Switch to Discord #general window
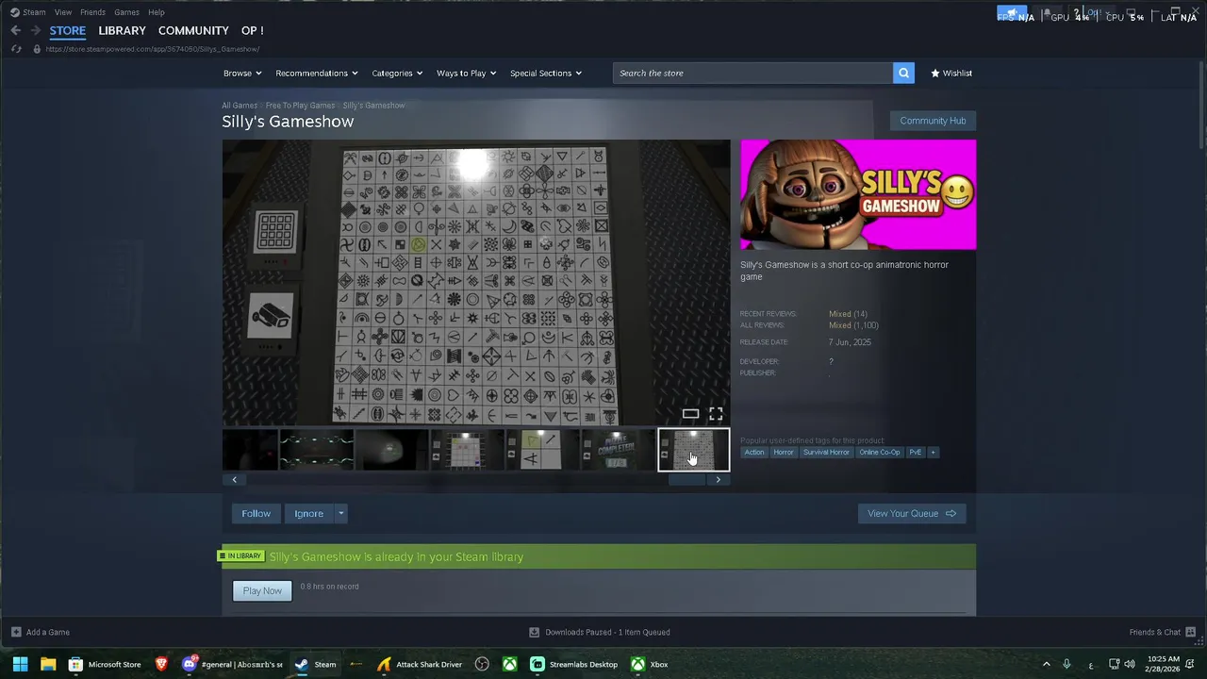 [233, 664]
